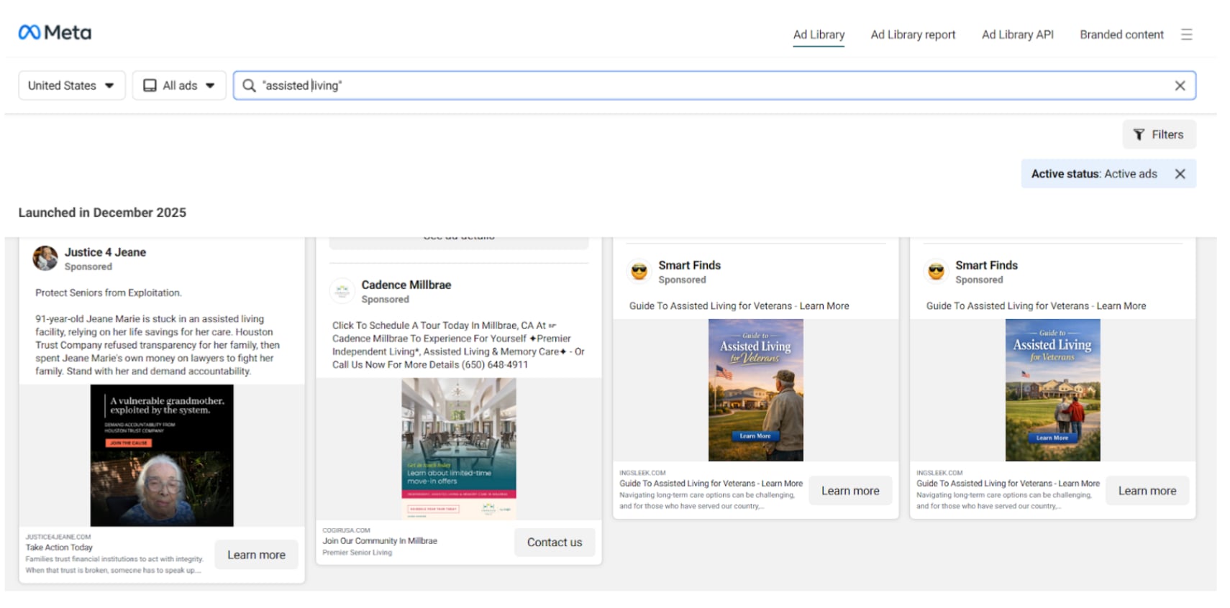Image resolution: width=1230 pixels, height=608 pixels.
Task: Click Cadence Millbrae profile avatar
Action: tap(342, 291)
